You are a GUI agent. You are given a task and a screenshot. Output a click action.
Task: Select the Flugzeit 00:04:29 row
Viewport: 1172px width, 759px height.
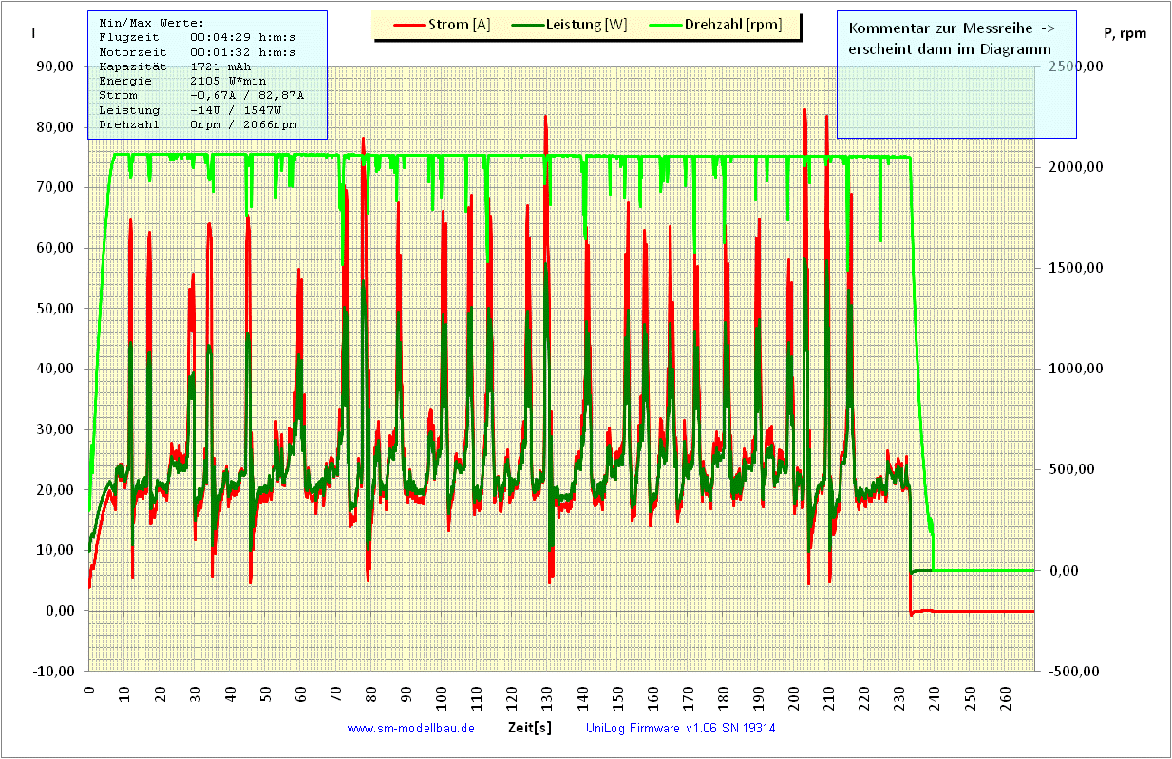pyautogui.click(x=198, y=37)
